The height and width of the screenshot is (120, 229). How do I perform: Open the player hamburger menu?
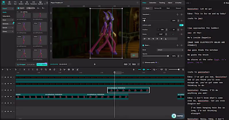click(x=137, y=3)
